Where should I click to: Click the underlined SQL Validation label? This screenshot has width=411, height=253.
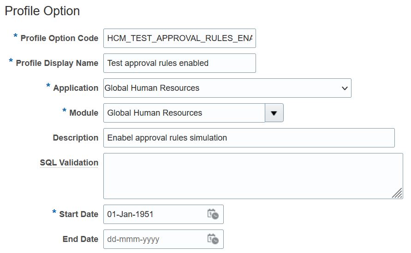(x=69, y=163)
